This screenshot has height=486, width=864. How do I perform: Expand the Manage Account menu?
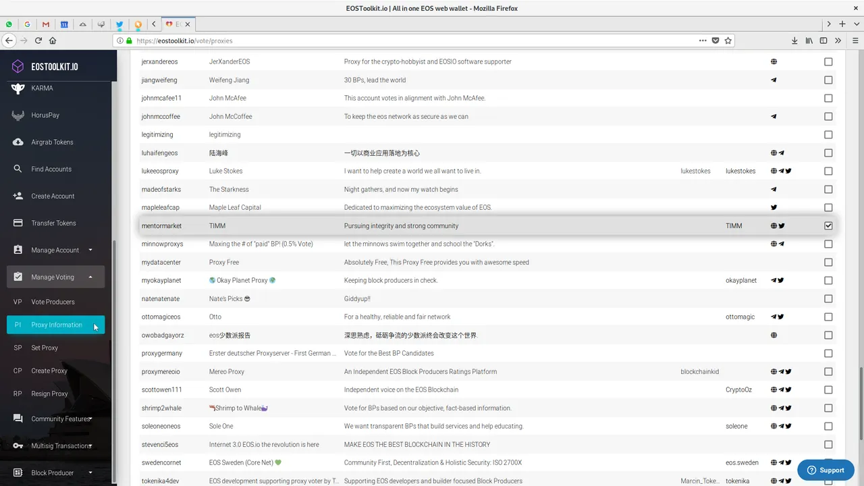coord(55,250)
